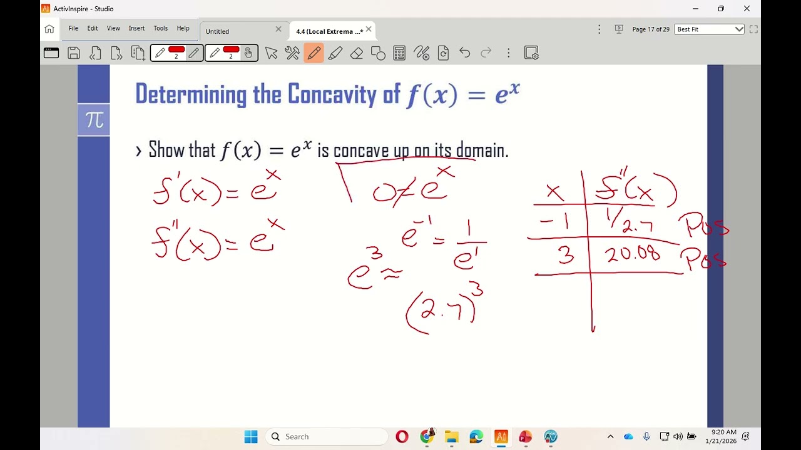The width and height of the screenshot is (801, 450).
Task: Open Google Chrome from the taskbar
Action: tap(427, 437)
